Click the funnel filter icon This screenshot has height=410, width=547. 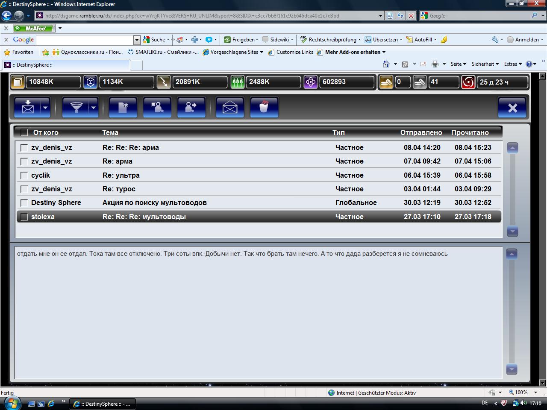(76, 107)
